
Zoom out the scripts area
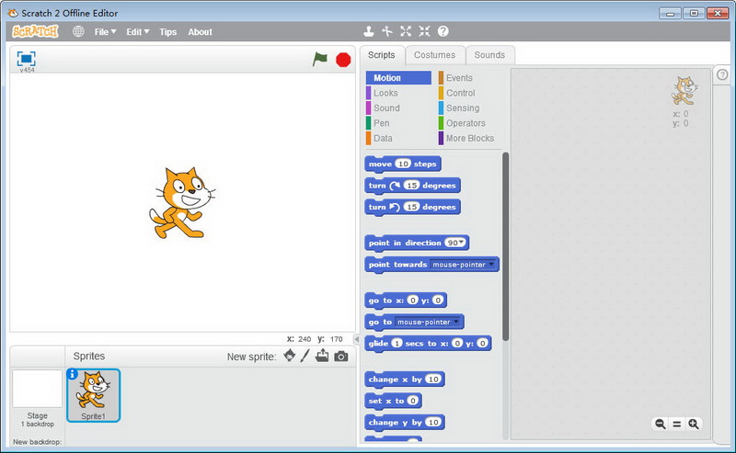[661, 424]
